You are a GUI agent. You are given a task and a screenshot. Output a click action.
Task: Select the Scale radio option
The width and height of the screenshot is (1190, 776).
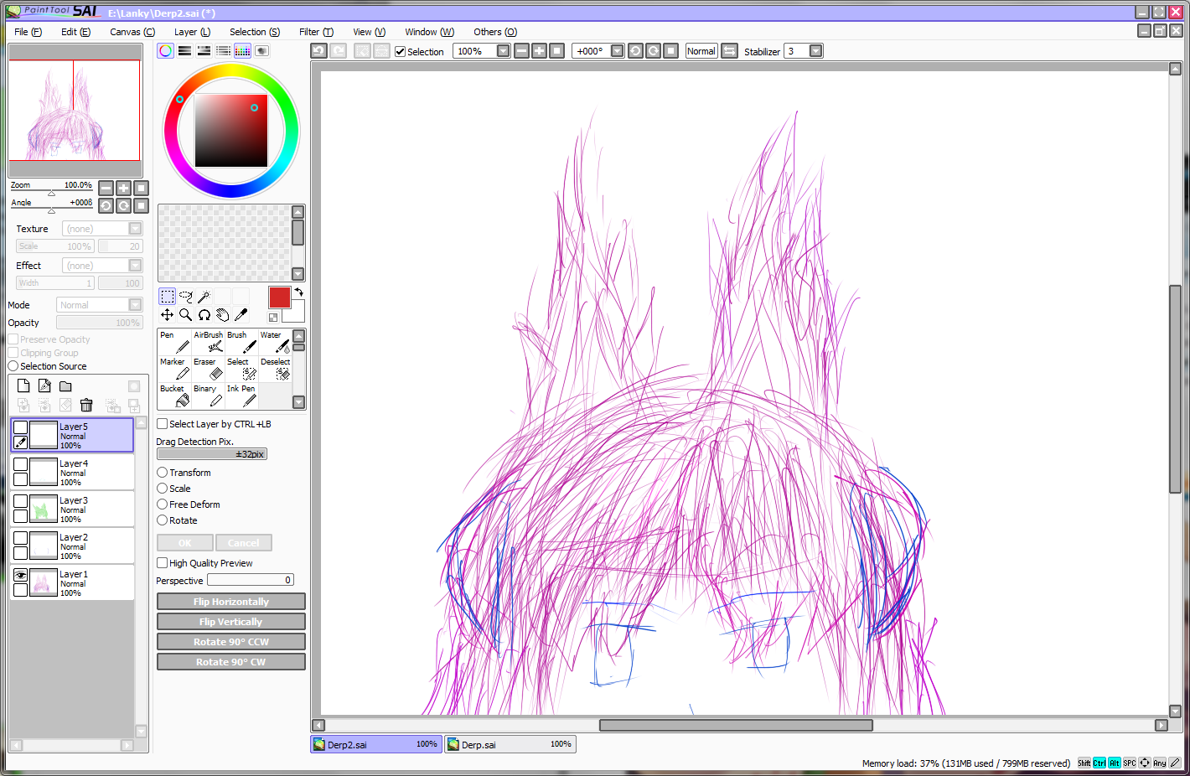click(163, 489)
